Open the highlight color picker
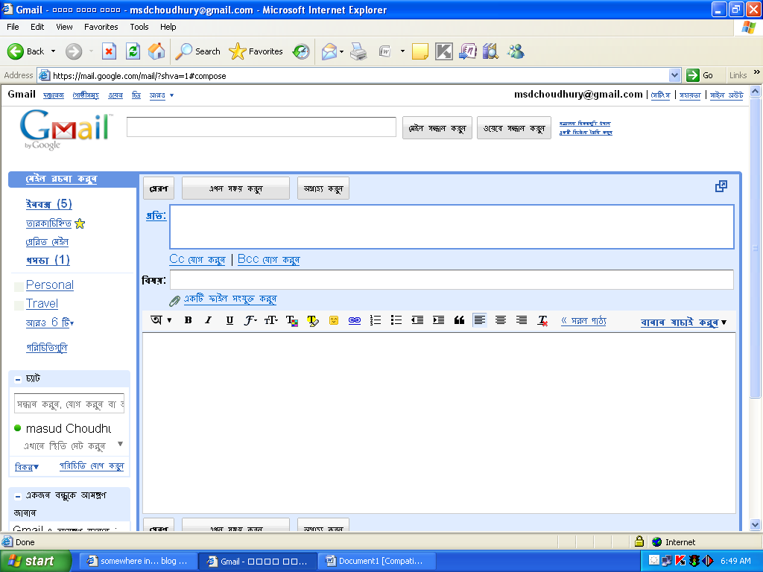This screenshot has width=763, height=572. tap(313, 320)
